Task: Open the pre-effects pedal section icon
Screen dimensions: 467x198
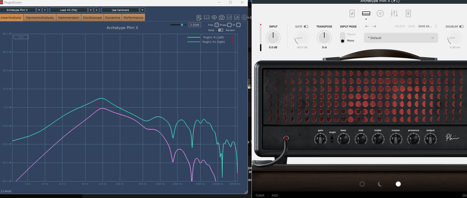Action: [353, 13]
